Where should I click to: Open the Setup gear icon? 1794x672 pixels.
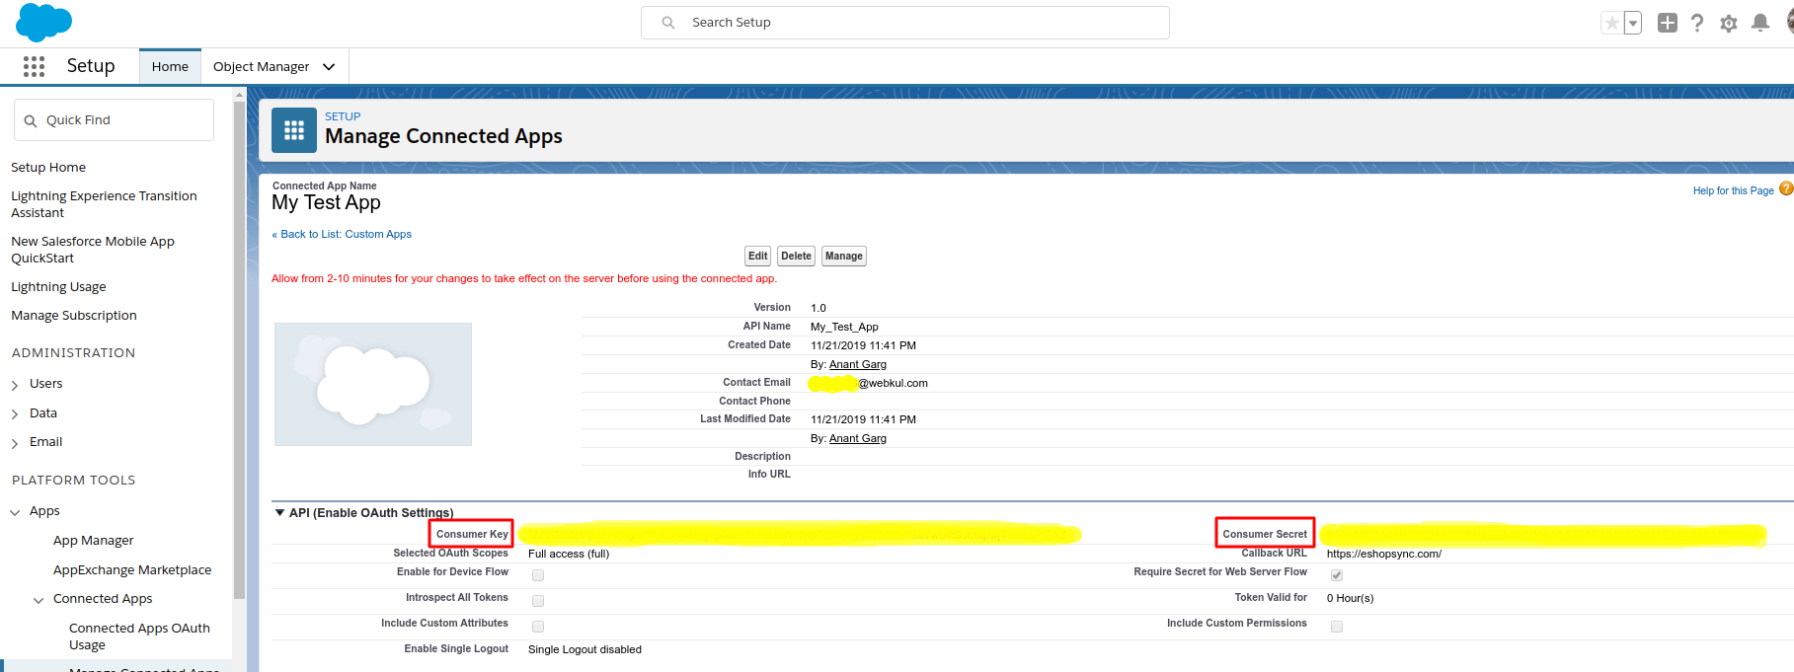click(x=1729, y=24)
